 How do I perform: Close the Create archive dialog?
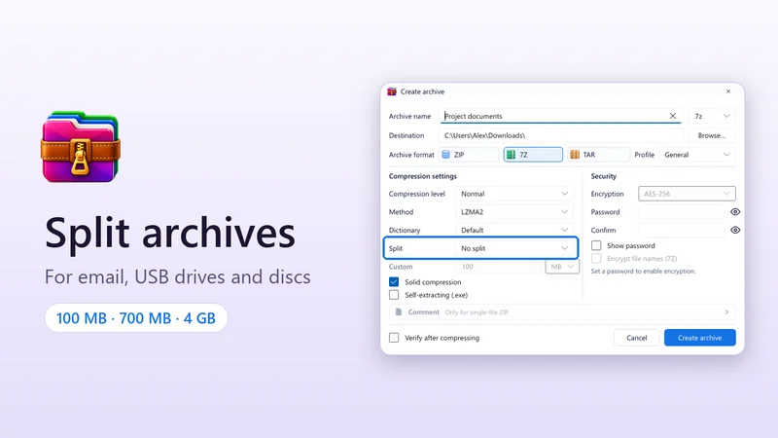click(727, 91)
